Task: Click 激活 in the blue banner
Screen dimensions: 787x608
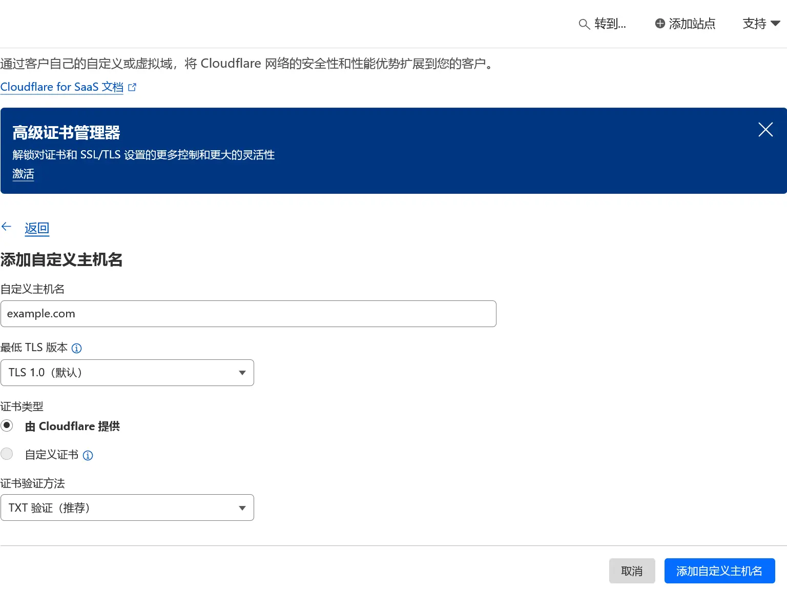Action: 23,174
